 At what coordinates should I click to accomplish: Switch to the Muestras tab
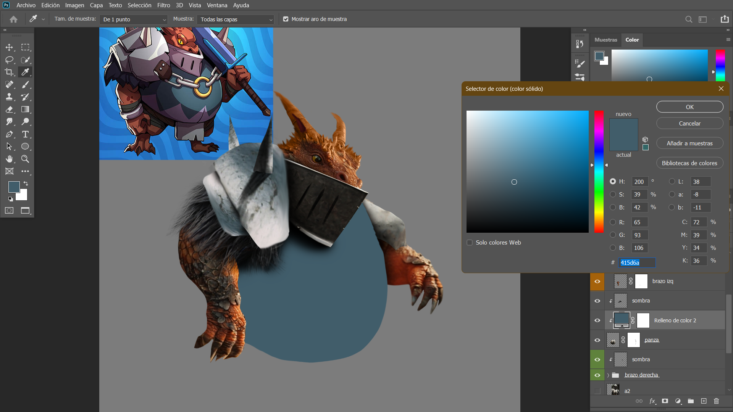[605, 40]
